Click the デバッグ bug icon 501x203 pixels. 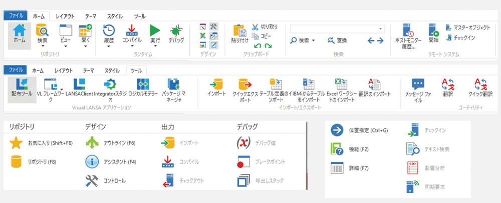176,30
